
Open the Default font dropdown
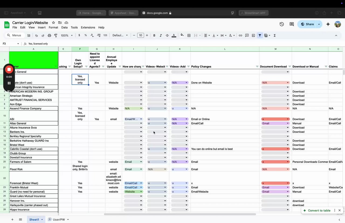pos(120,35)
